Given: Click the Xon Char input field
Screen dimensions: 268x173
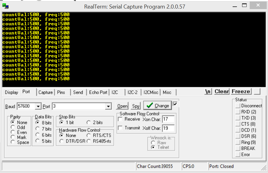Looking at the screenshot, I should pyautogui.click(x=168, y=119).
